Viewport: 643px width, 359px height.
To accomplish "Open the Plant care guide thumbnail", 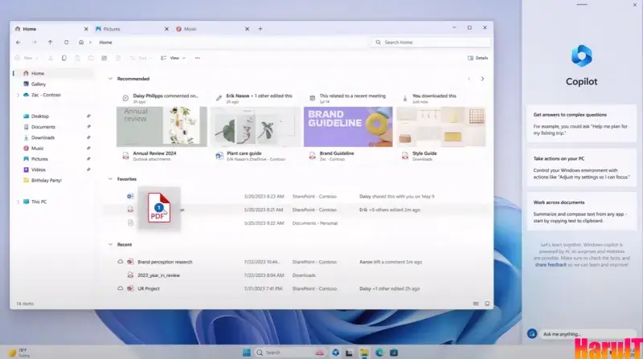I will pyautogui.click(x=256, y=127).
